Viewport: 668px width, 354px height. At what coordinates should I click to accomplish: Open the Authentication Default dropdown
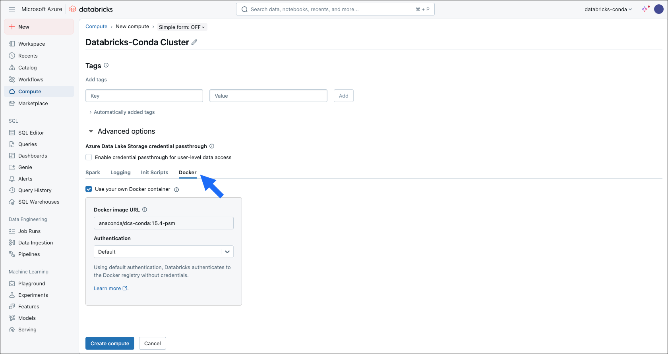tap(164, 252)
